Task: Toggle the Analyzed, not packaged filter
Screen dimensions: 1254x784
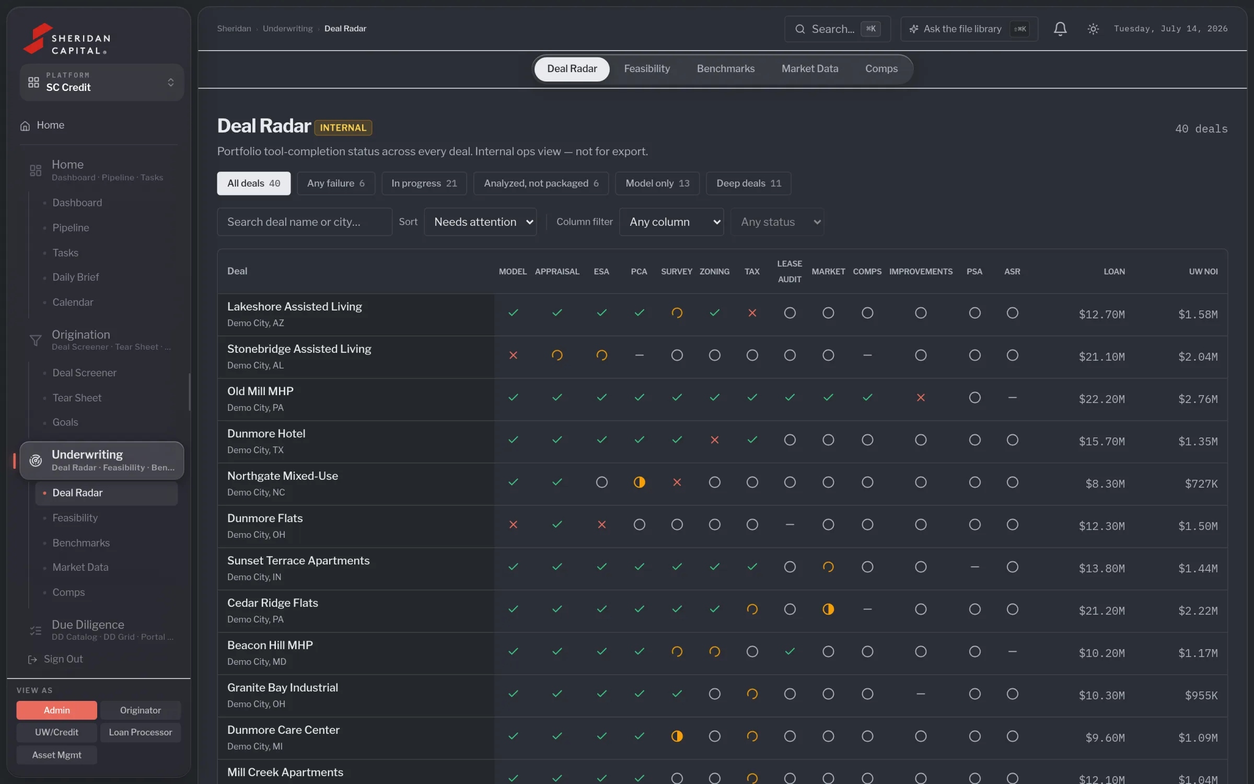Action: [541, 183]
